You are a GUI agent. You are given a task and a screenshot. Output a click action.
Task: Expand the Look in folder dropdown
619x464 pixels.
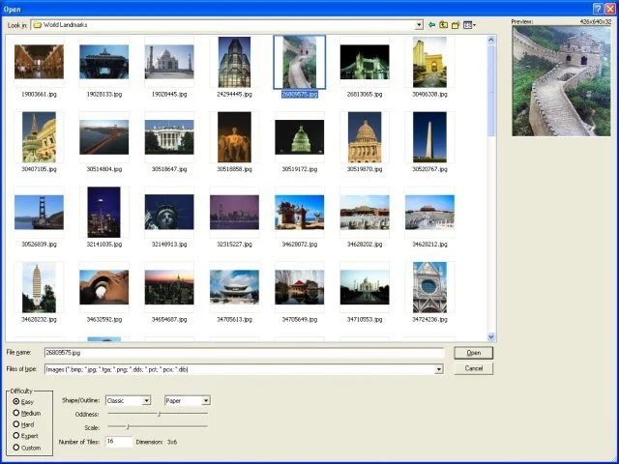click(x=419, y=24)
